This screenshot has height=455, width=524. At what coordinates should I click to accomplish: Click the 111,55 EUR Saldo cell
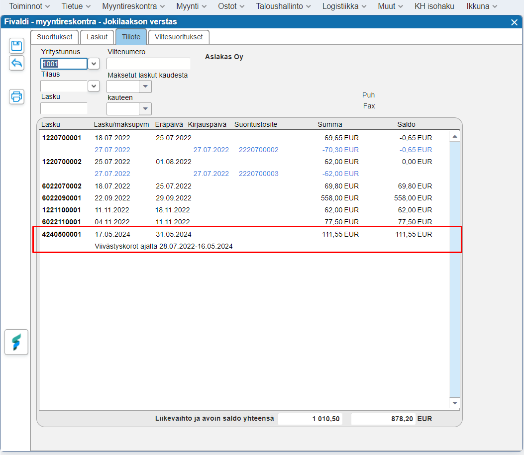click(x=414, y=234)
